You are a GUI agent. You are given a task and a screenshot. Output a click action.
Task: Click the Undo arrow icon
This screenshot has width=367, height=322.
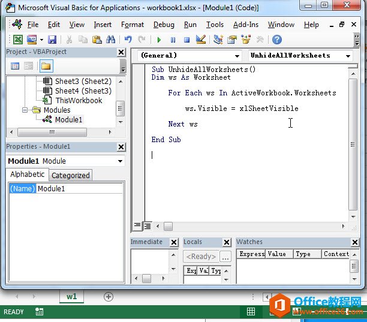(x=128, y=40)
